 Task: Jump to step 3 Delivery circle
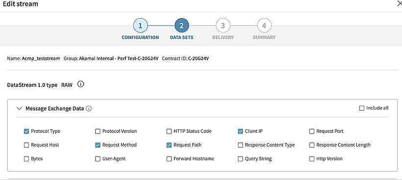point(223,25)
